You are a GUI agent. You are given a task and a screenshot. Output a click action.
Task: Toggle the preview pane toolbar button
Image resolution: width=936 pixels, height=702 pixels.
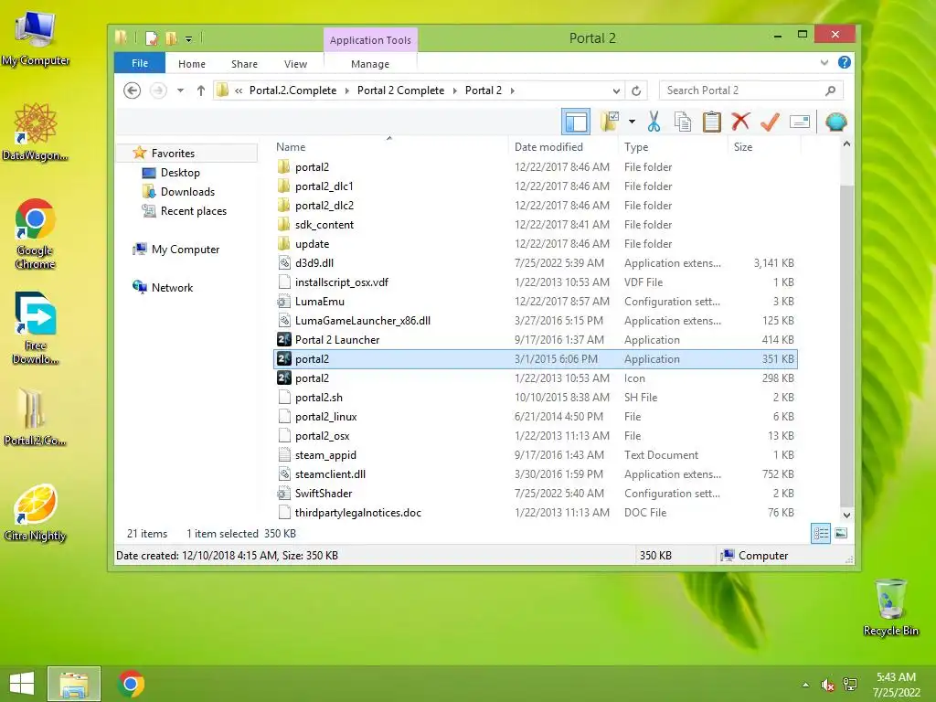click(576, 122)
